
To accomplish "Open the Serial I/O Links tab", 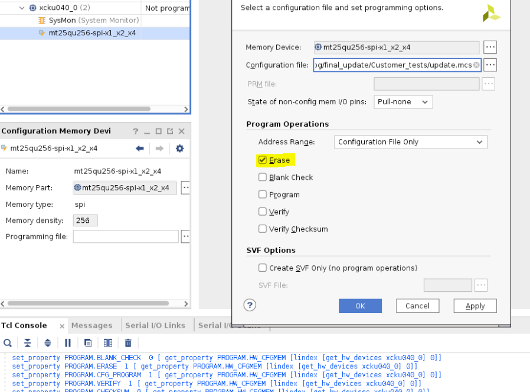I will [x=155, y=325].
